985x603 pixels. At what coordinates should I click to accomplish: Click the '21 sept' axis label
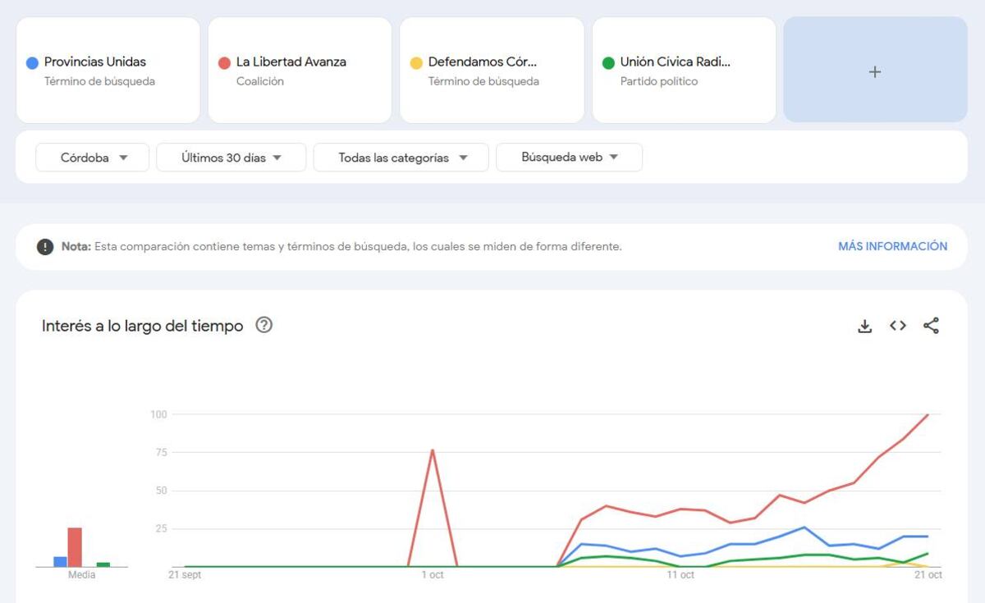tap(185, 575)
